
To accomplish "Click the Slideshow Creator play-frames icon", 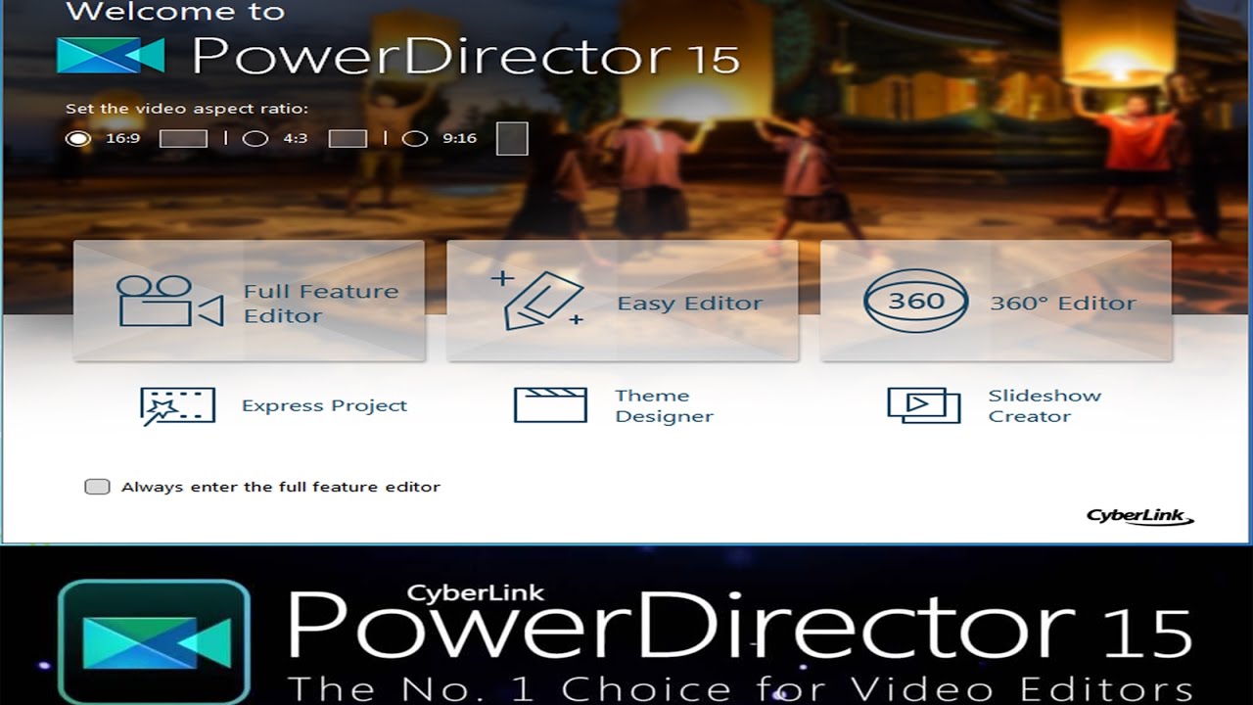I will (x=923, y=405).
